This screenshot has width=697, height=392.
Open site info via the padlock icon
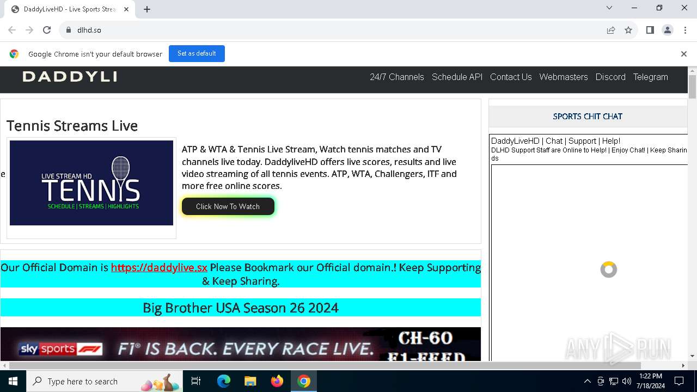(x=69, y=30)
